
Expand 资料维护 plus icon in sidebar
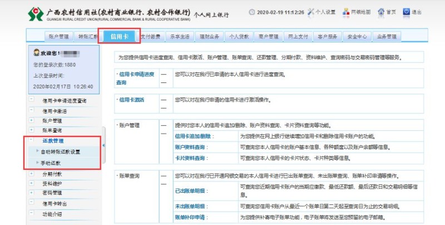pyautogui.click(x=32, y=183)
